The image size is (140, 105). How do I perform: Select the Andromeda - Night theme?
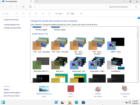click(x=97, y=65)
